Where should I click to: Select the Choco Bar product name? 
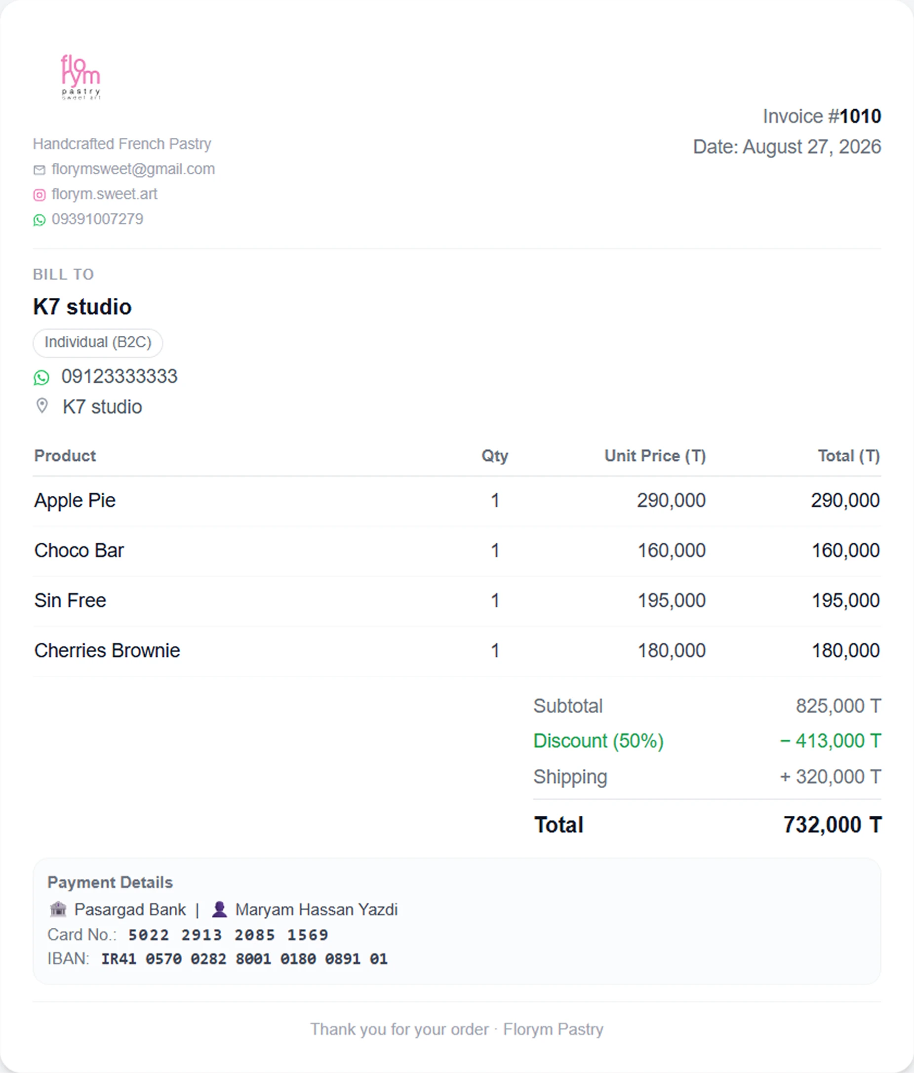coord(79,551)
